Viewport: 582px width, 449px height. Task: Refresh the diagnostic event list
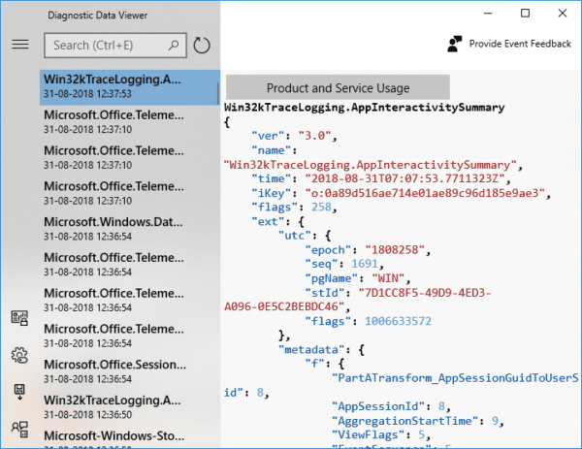tap(202, 46)
